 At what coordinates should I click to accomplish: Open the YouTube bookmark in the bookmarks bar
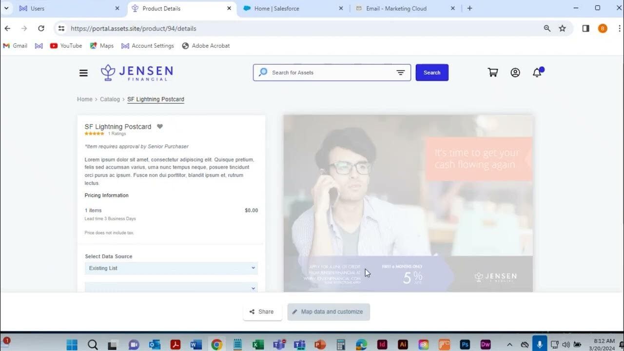66,45
